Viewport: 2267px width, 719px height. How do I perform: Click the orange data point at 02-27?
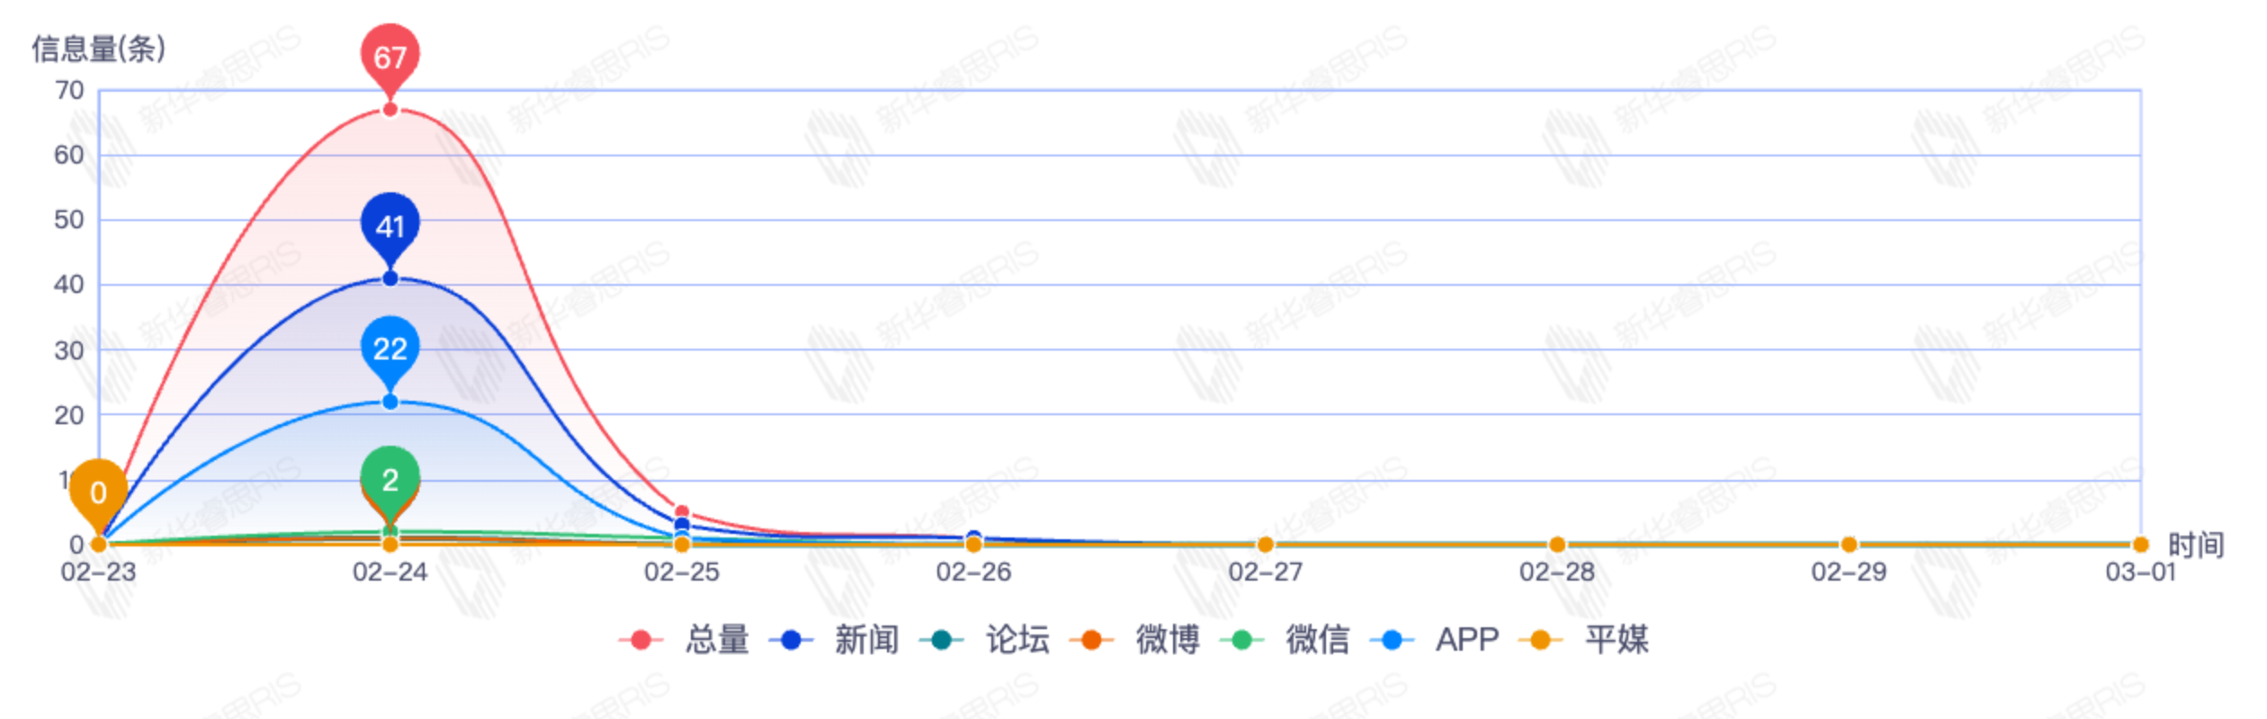pyautogui.click(x=1265, y=545)
